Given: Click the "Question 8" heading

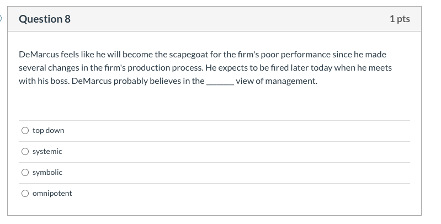Looking at the screenshot, I should (x=45, y=19).
